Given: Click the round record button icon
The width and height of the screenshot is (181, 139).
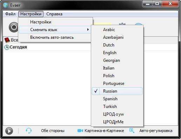Looking at the screenshot, I should [x=14, y=27].
